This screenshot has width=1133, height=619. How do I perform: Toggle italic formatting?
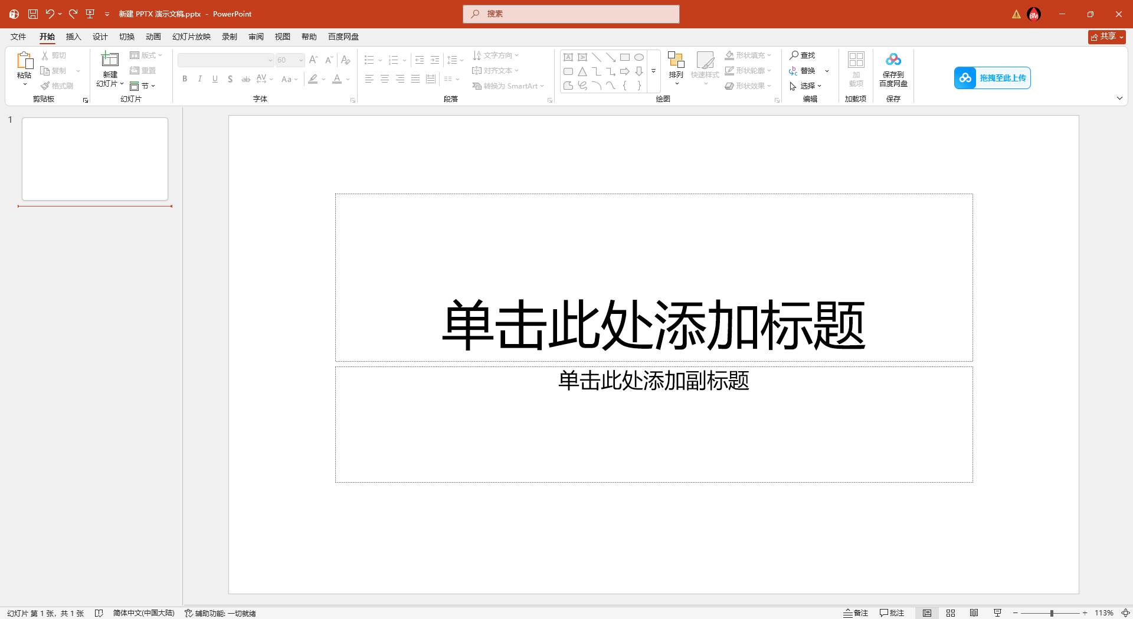[200, 78]
